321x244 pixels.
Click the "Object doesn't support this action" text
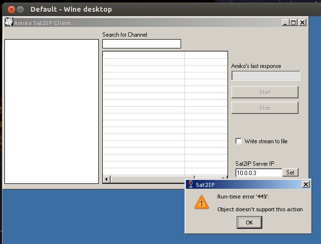260,209
